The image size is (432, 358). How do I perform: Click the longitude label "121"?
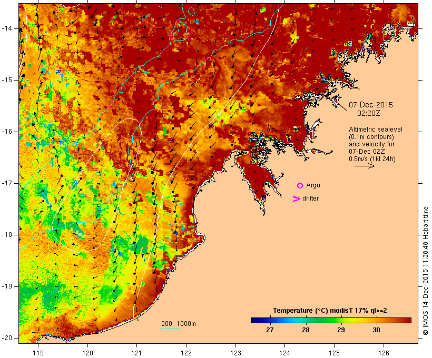point(136,353)
